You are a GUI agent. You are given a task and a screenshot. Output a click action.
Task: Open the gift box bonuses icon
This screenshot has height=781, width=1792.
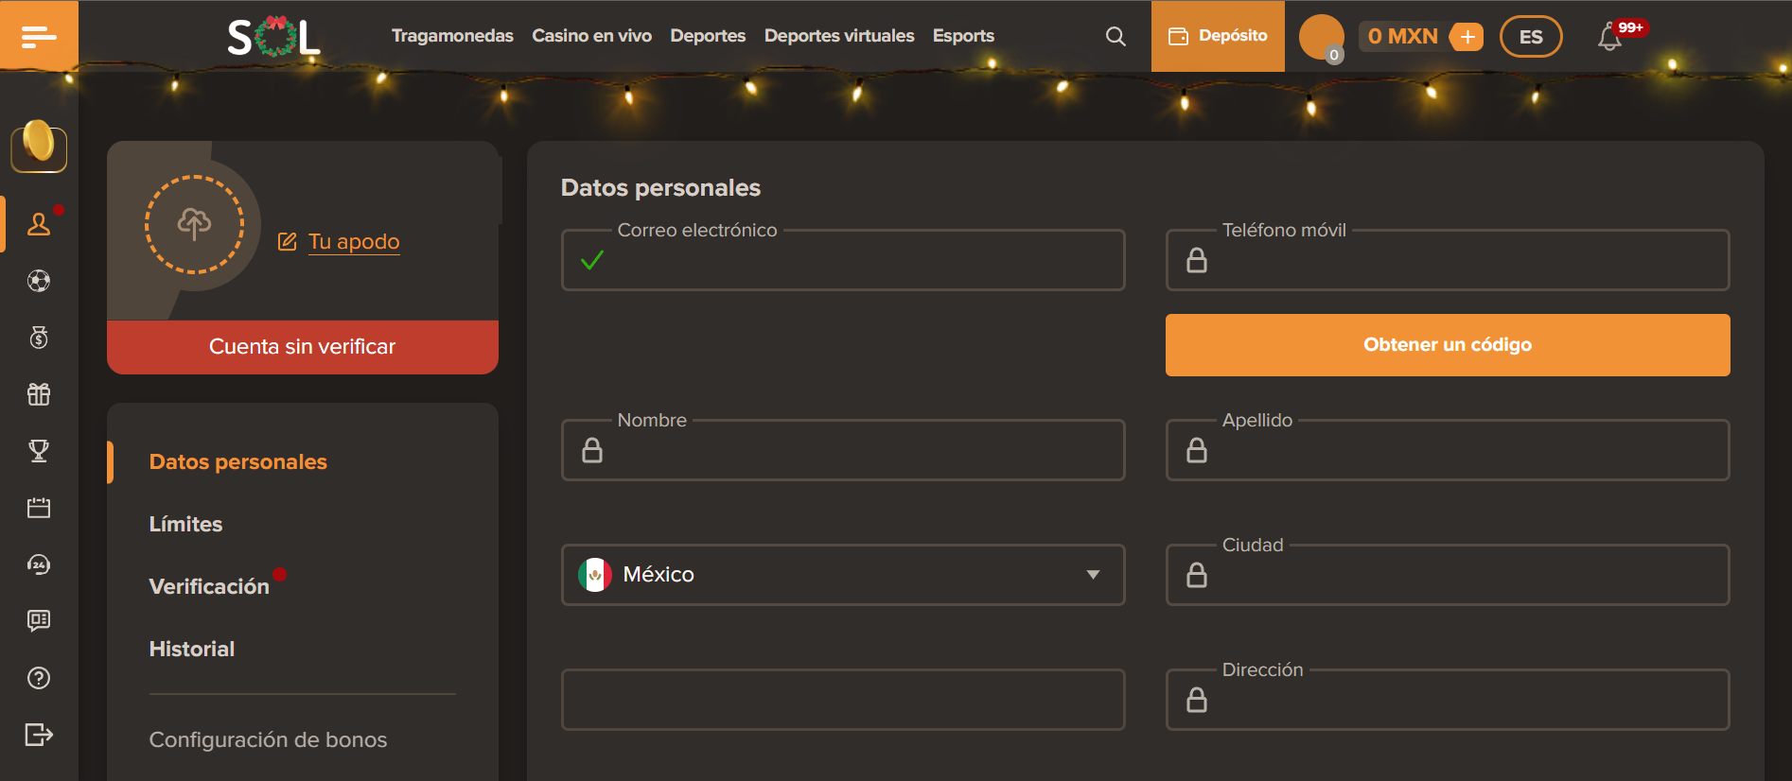click(39, 394)
